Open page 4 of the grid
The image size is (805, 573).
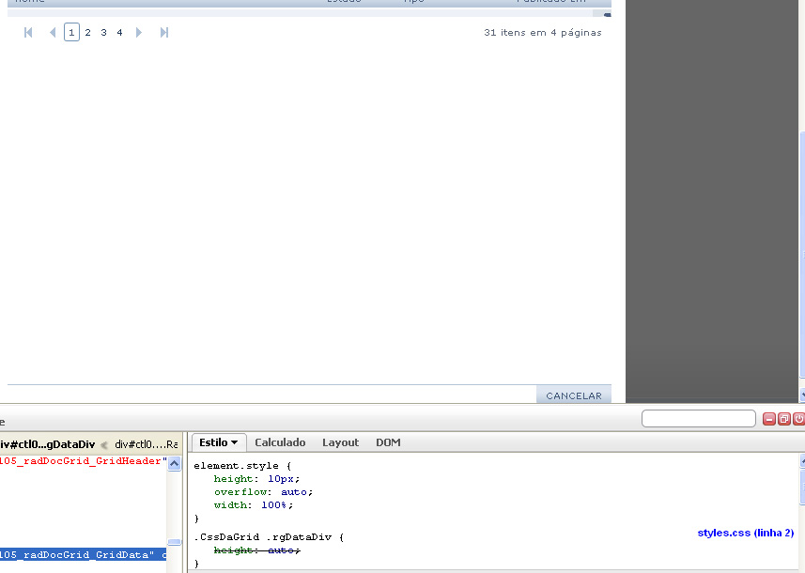pyautogui.click(x=119, y=32)
